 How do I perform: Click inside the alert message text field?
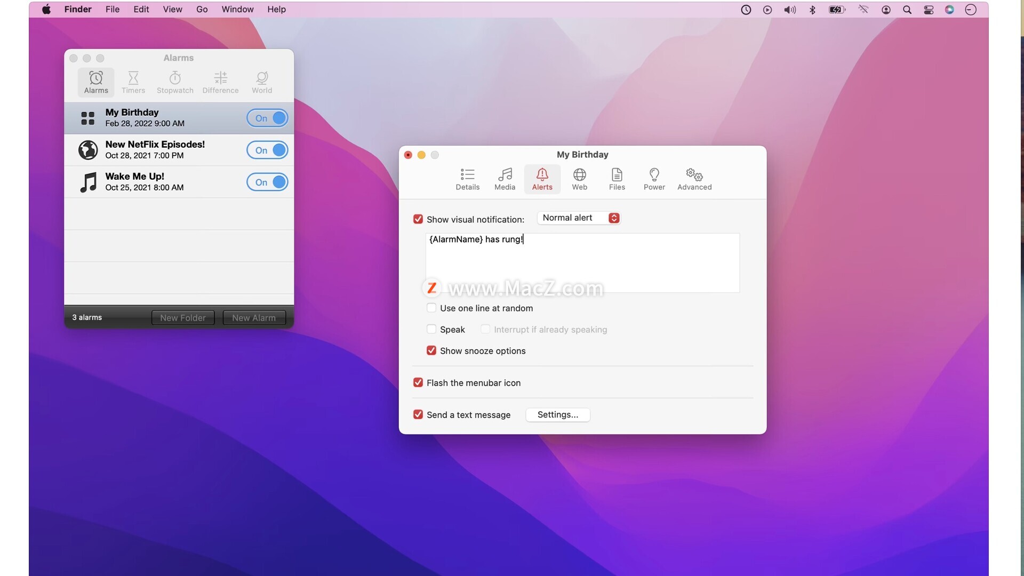[582, 262]
